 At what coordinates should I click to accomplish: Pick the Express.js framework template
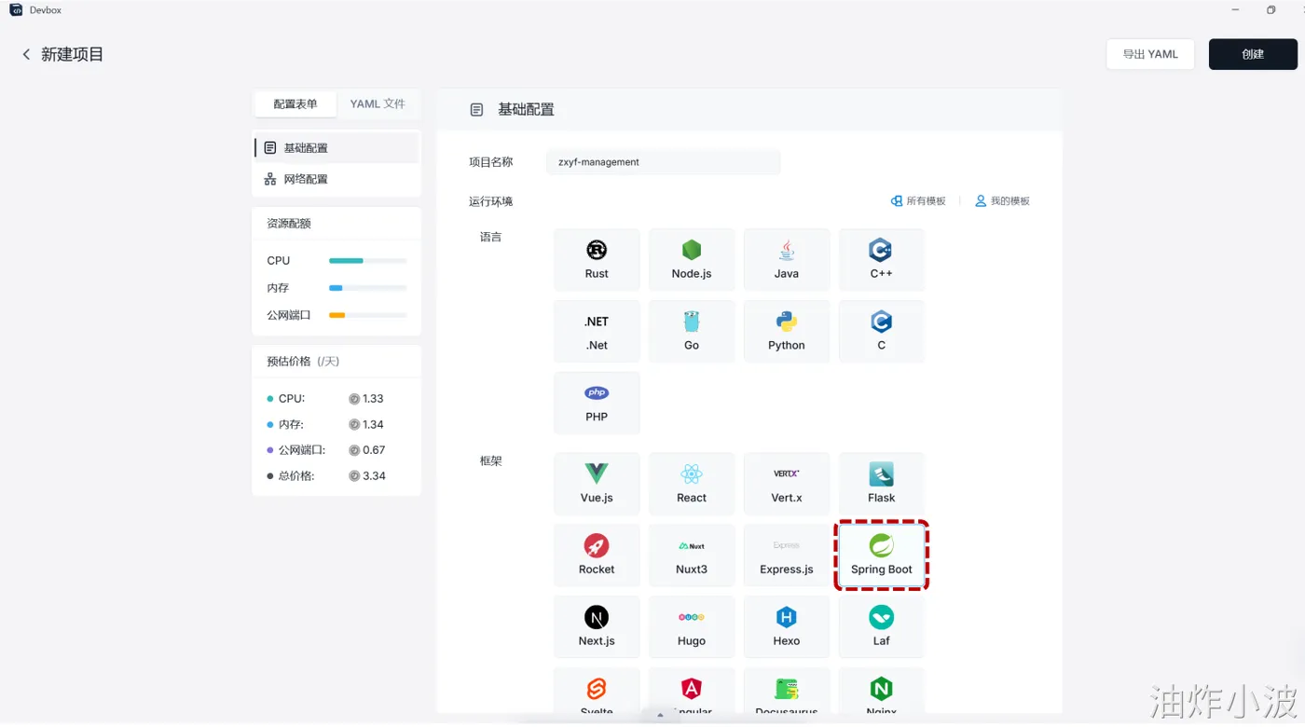787,556
